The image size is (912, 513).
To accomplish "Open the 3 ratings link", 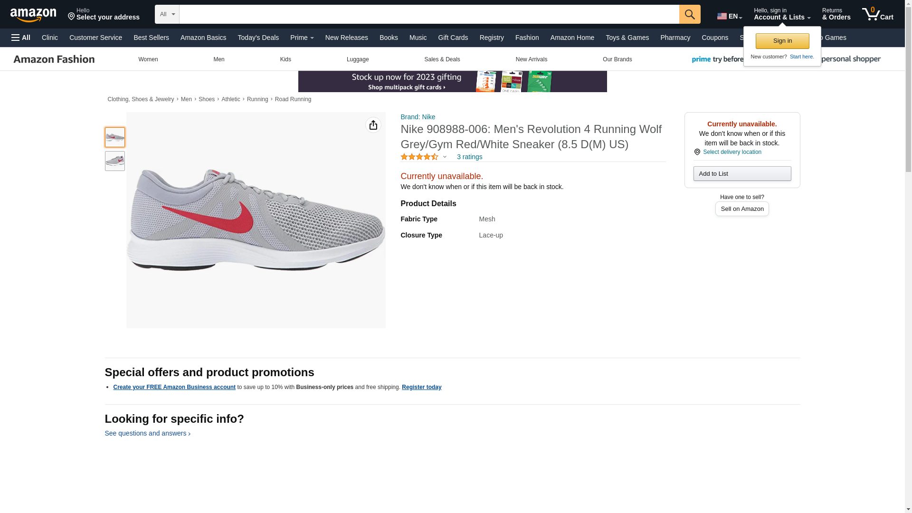I will pyautogui.click(x=469, y=157).
